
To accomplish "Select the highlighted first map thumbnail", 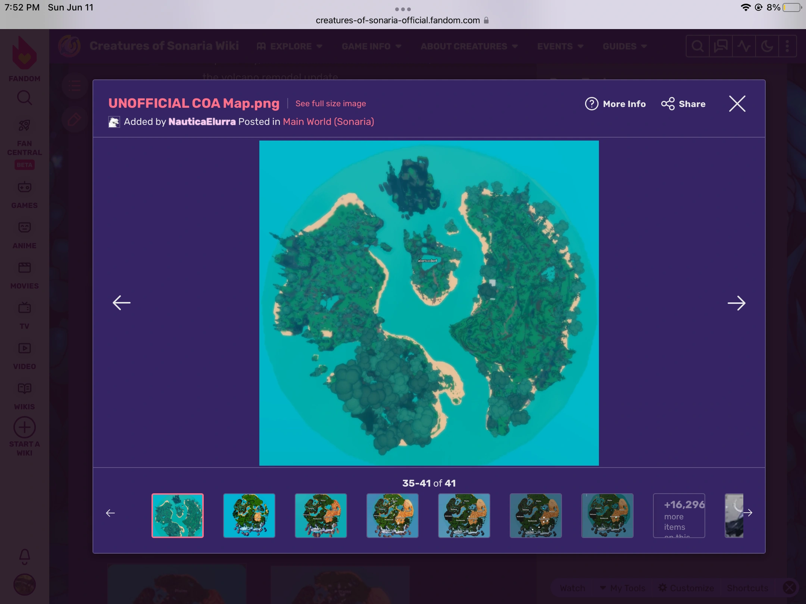I will click(x=178, y=516).
